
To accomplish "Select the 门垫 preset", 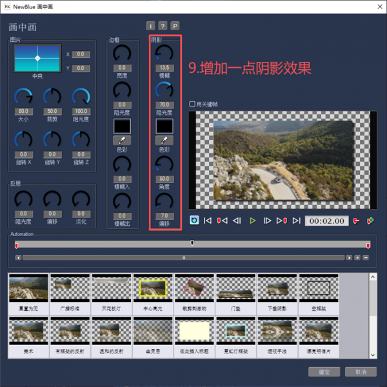I will tap(236, 294).
